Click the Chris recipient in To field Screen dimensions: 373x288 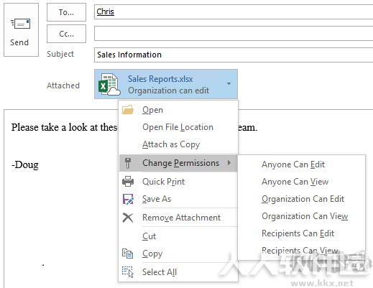coord(105,11)
